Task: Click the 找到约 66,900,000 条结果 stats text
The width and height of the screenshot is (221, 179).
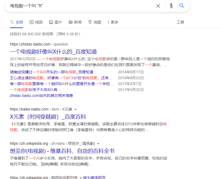Action: point(32,34)
